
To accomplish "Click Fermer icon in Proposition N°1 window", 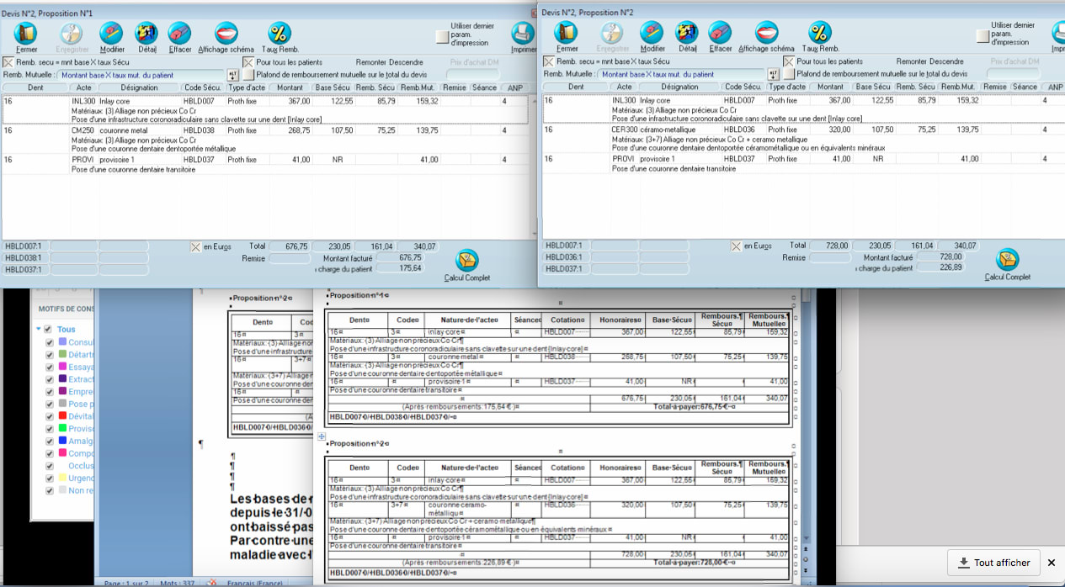I will (x=27, y=34).
